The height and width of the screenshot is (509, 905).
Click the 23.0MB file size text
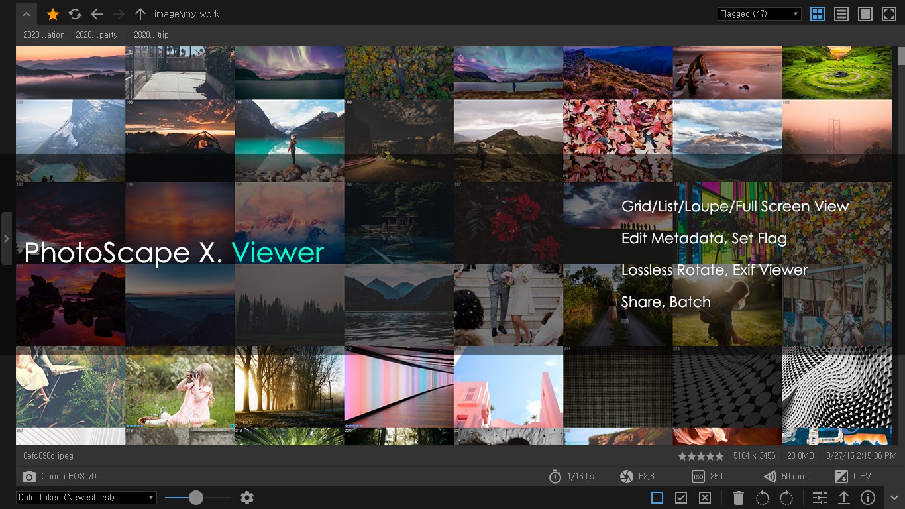pos(800,456)
